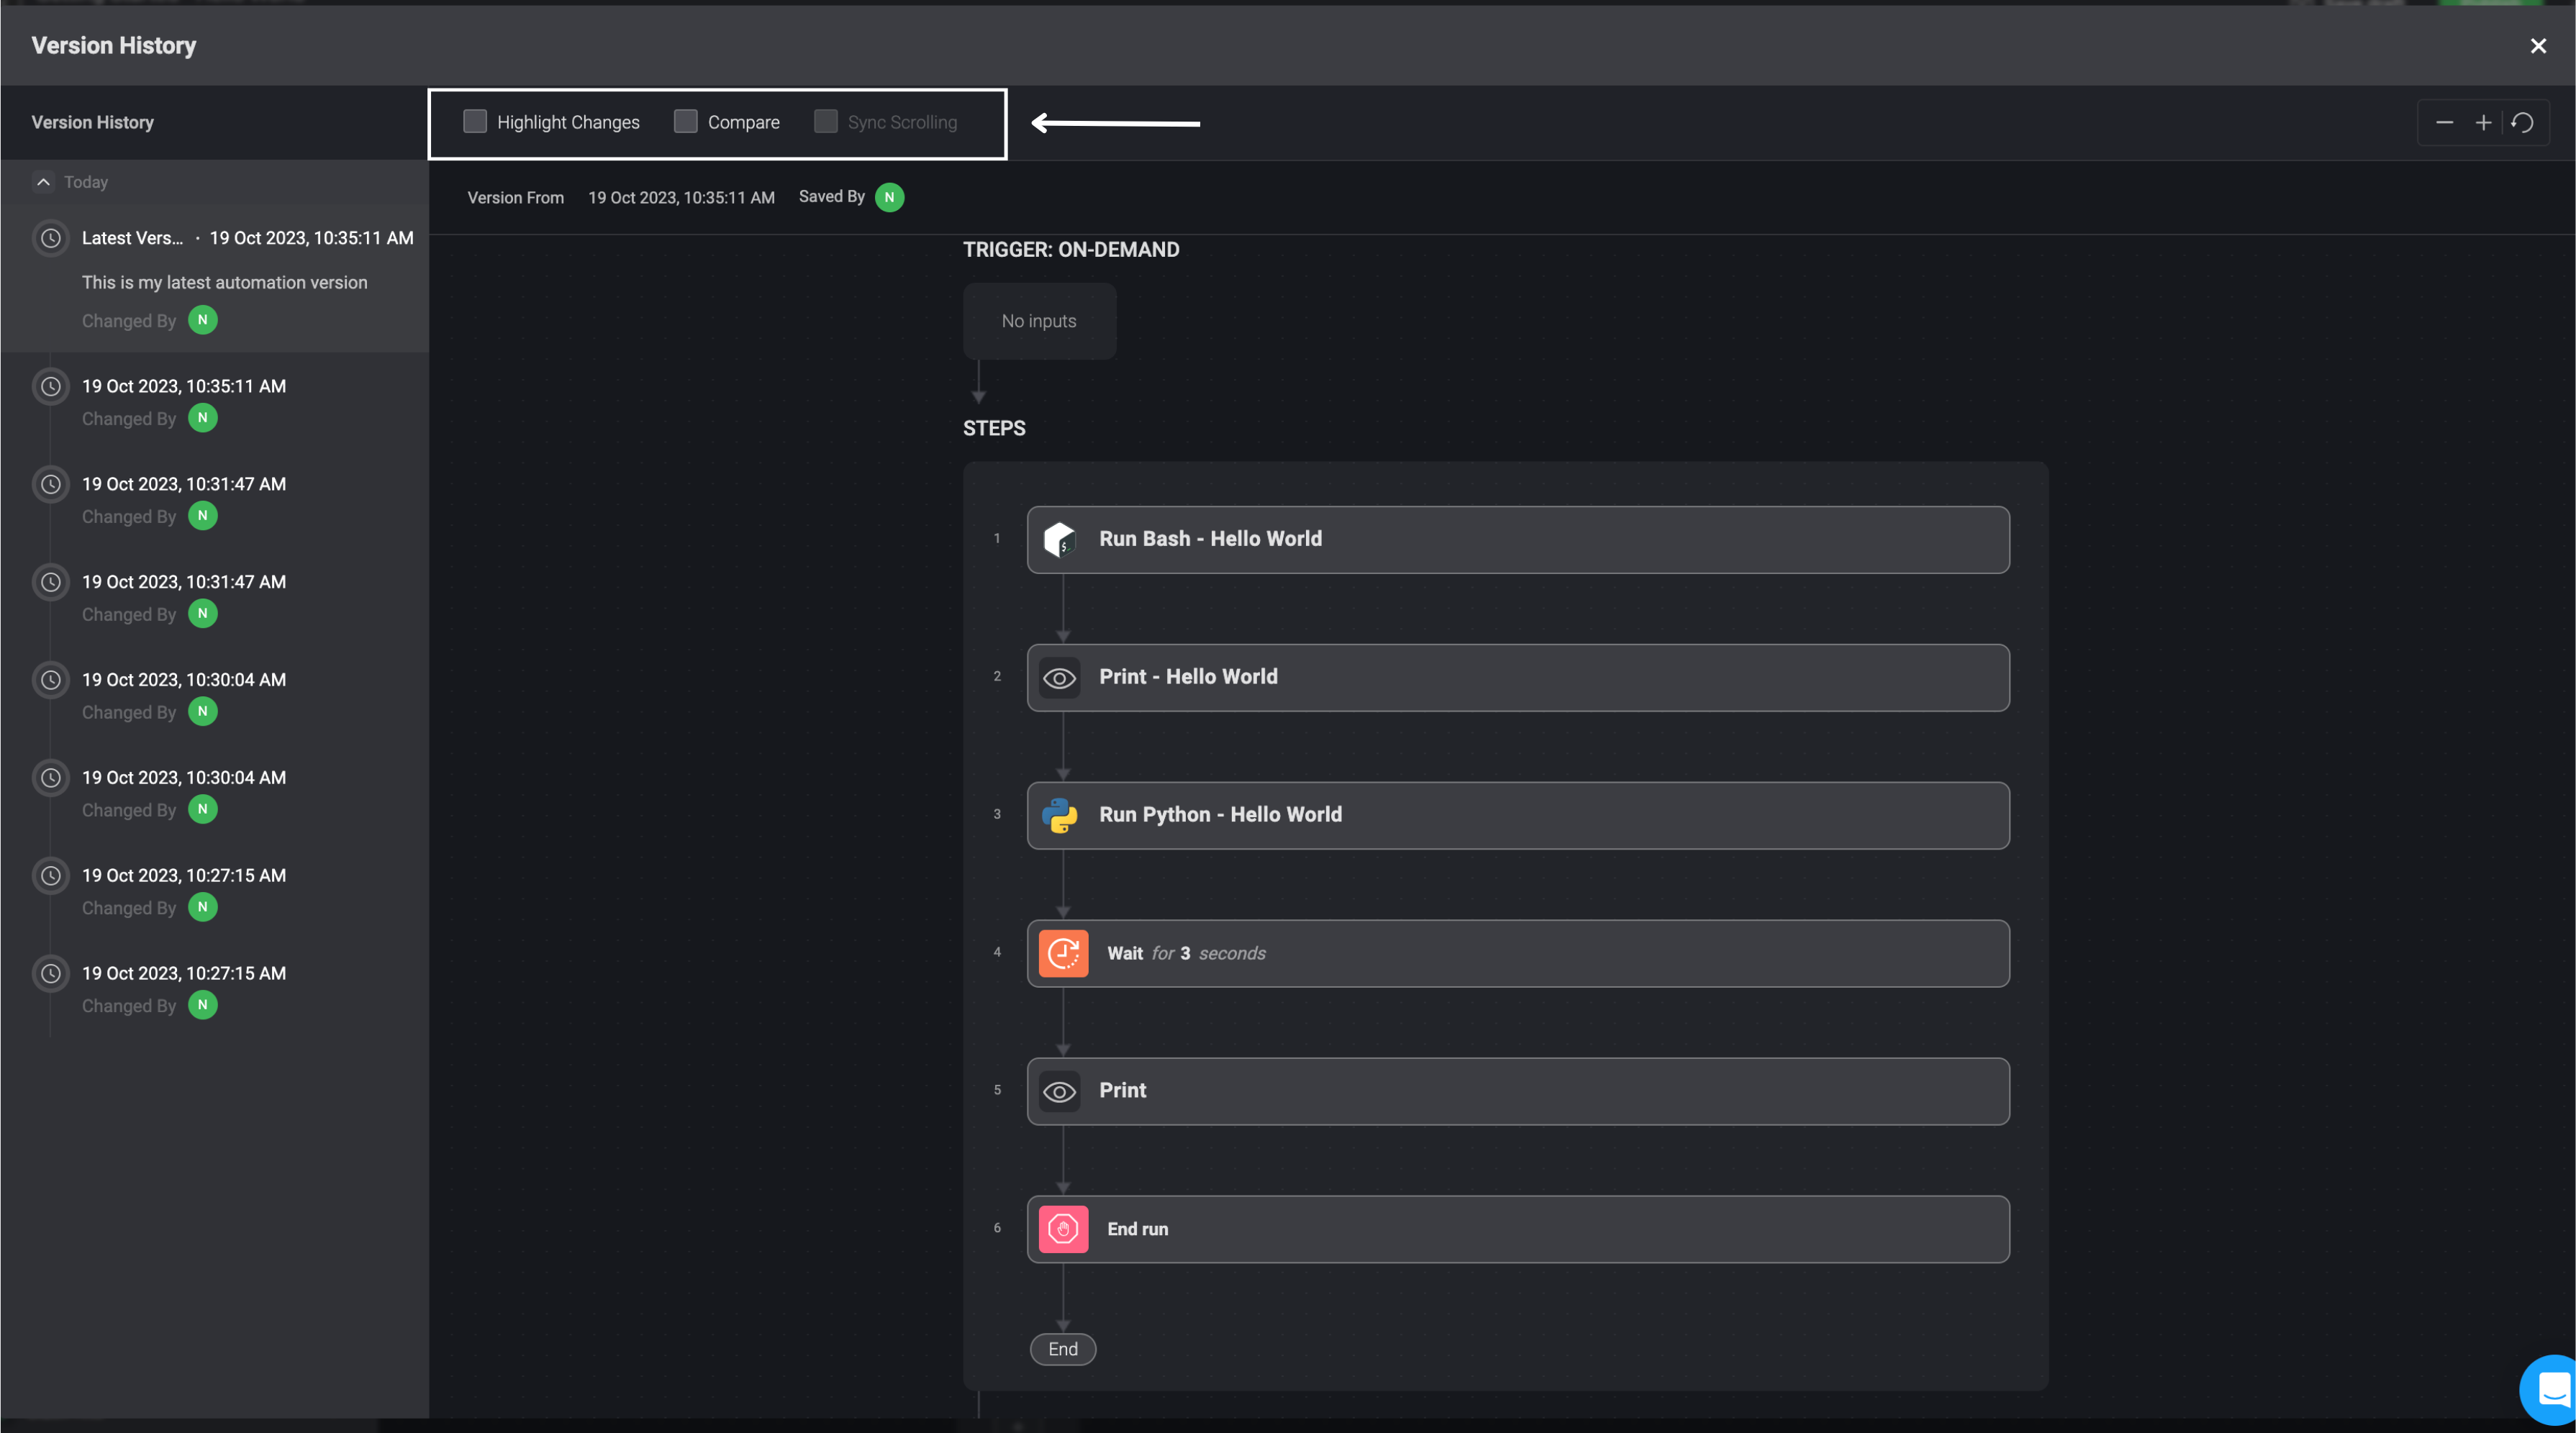Screen dimensions: 2576x1433
Task: Click the clock icon of first 10:31:47 AM version
Action: pos(50,484)
